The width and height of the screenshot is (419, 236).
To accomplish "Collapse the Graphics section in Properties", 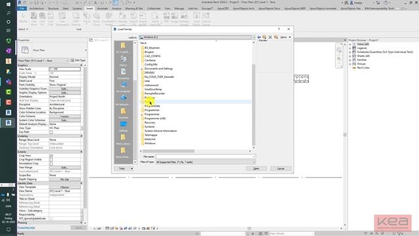I will tap(81, 66).
